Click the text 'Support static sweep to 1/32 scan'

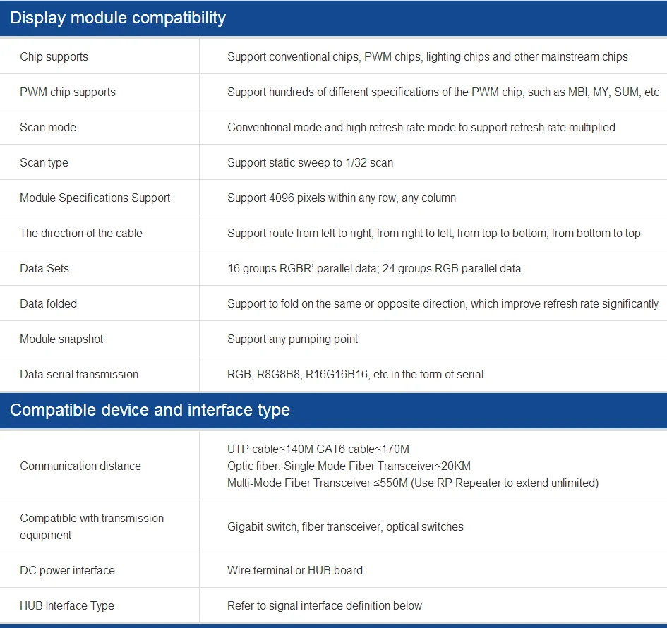tap(310, 162)
